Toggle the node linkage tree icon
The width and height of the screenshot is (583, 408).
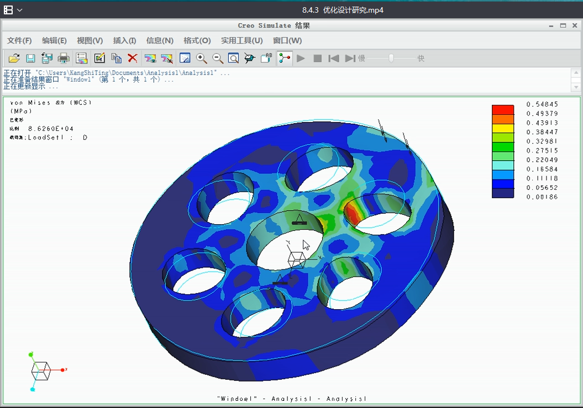pyautogui.click(x=285, y=59)
